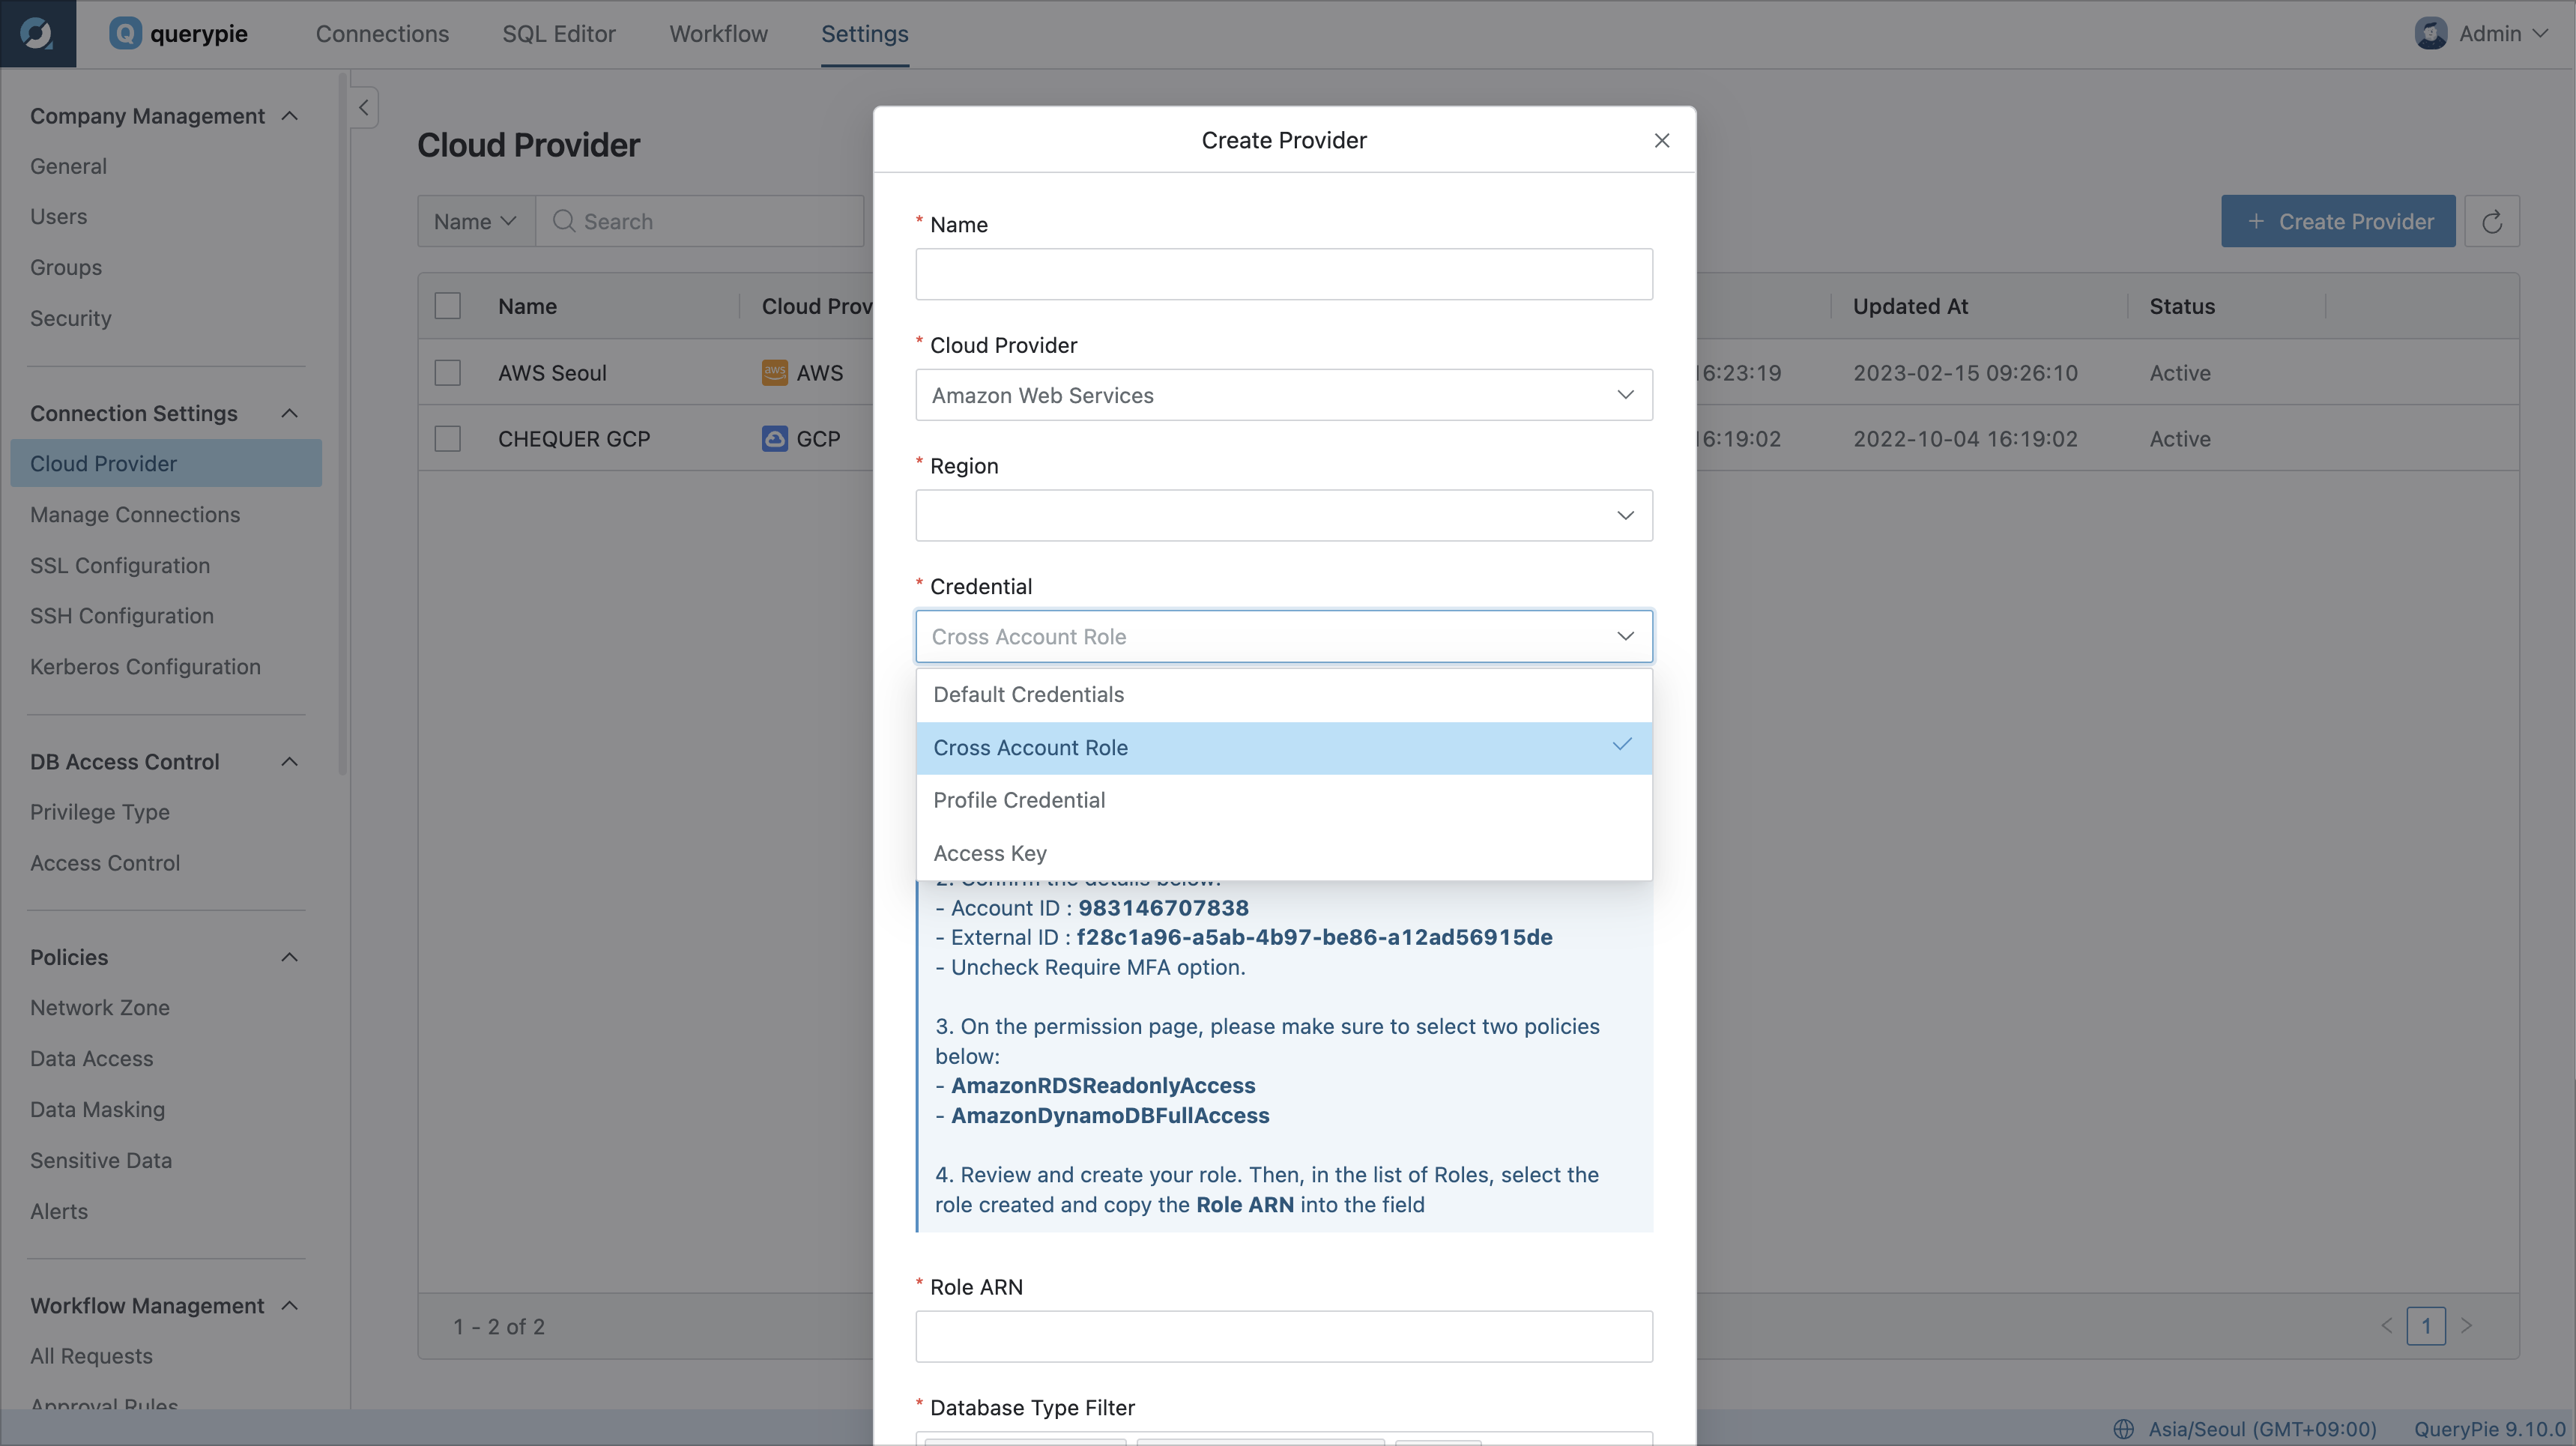
Task: Open Access Control in sidebar
Action: click(x=105, y=863)
